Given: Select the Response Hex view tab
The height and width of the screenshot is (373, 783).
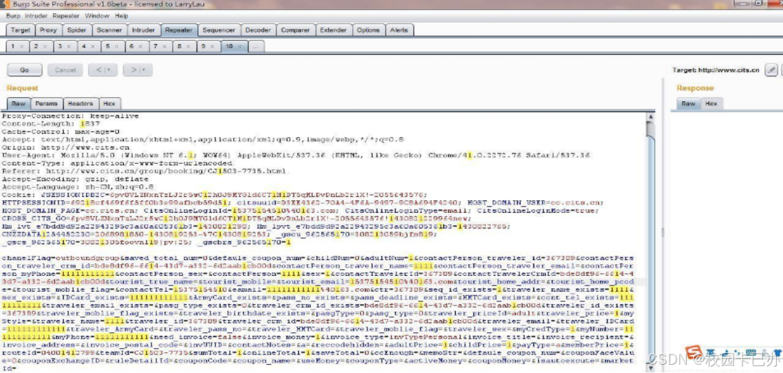Looking at the screenshot, I should [711, 103].
